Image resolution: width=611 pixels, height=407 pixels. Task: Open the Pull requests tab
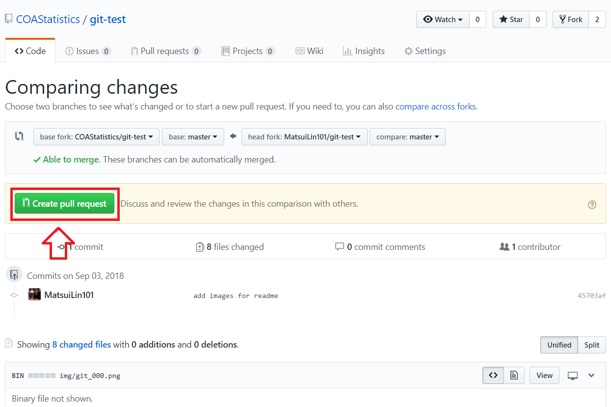(x=166, y=51)
